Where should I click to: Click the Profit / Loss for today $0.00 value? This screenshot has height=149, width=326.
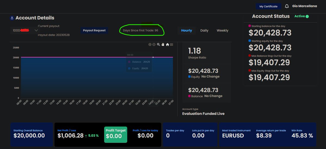coord(145,136)
